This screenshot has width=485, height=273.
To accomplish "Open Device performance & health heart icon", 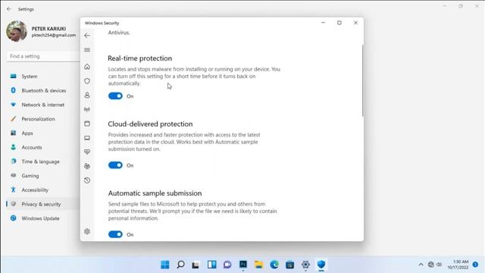I will tap(87, 152).
